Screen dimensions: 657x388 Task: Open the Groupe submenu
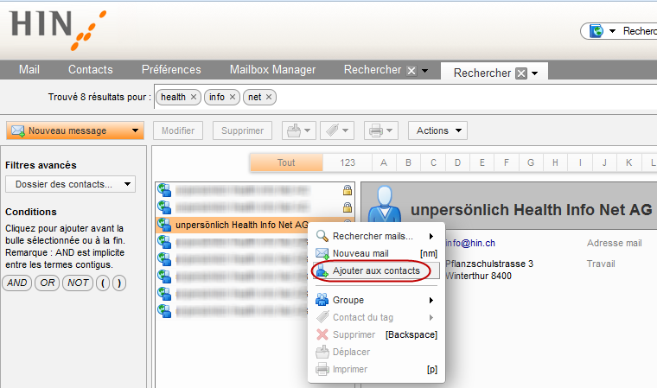point(376,300)
